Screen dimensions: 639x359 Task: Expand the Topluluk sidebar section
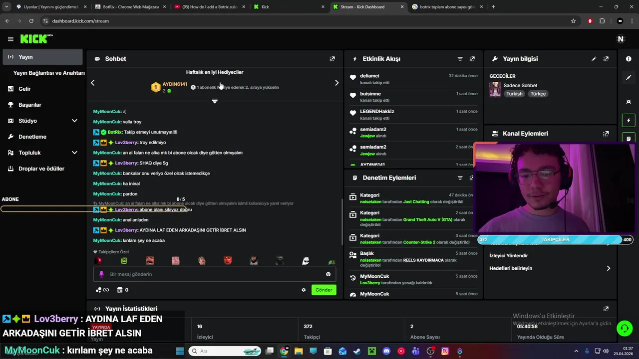[74, 153]
